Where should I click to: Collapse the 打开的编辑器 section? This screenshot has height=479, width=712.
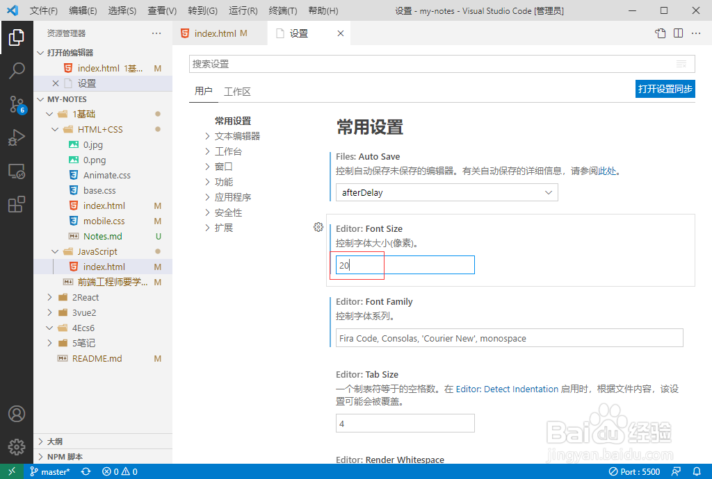(40, 53)
